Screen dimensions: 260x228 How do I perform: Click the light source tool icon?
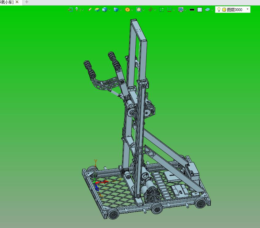(77, 9)
